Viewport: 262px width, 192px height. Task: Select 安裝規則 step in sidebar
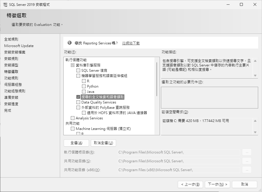pos(11,59)
